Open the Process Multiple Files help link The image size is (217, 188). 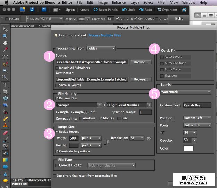click(105, 35)
